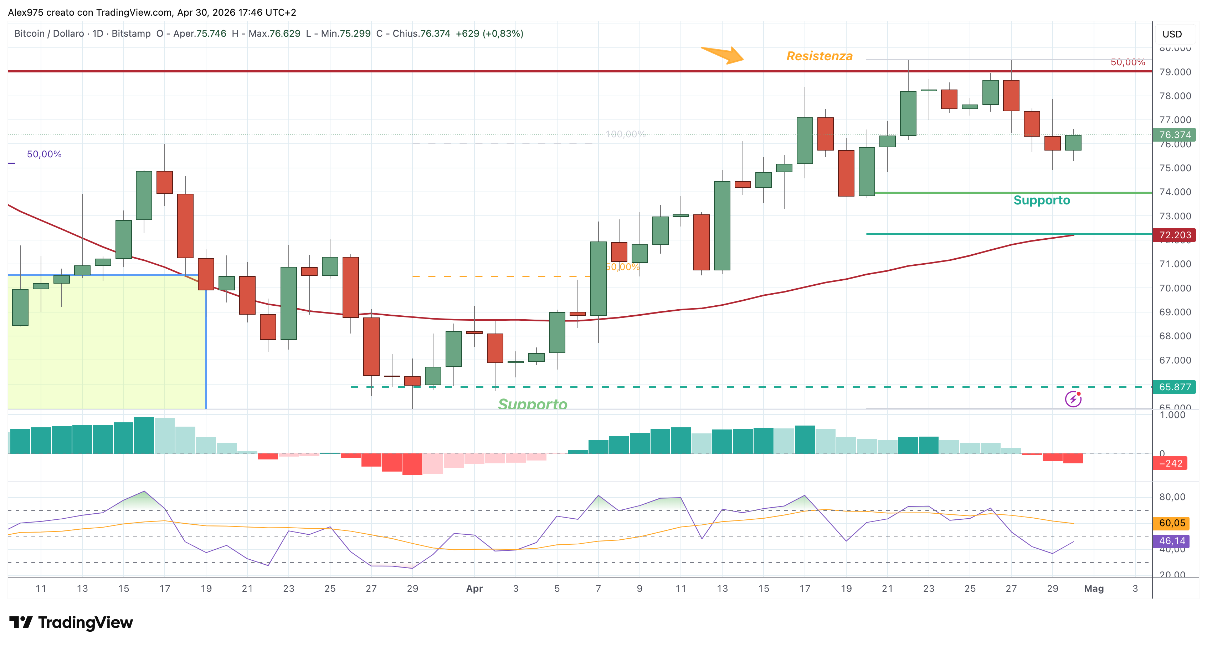
Task: Click the TradingView logo at bottom
Action: coord(71,622)
